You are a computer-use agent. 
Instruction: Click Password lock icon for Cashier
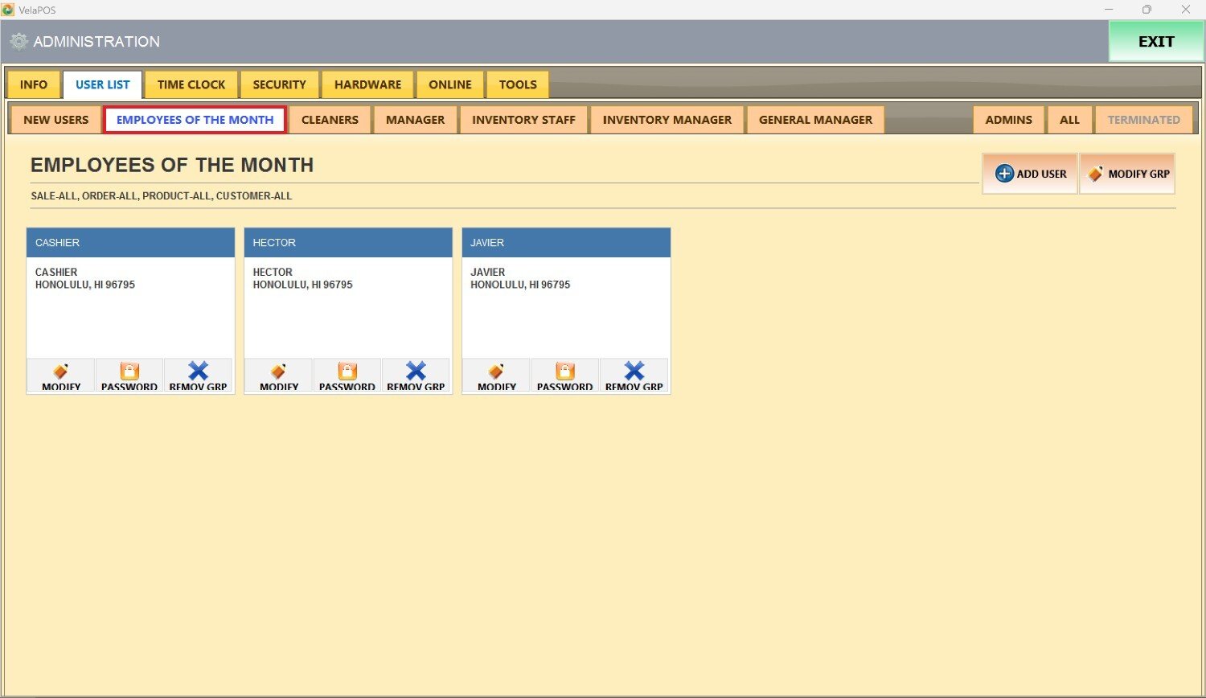click(x=129, y=372)
